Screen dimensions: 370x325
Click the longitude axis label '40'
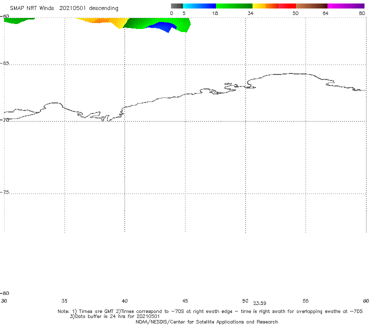click(x=125, y=301)
